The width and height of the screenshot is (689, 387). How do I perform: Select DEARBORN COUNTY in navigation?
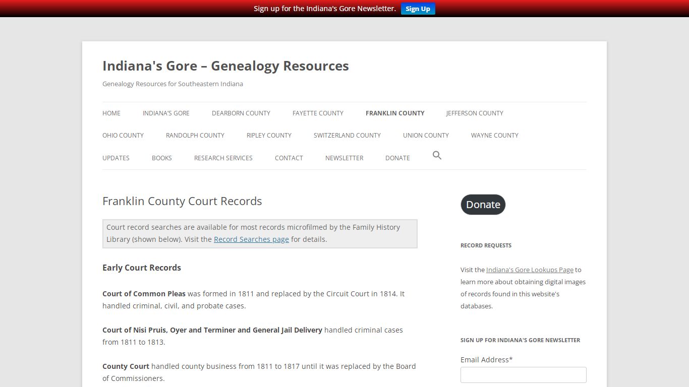coord(241,113)
